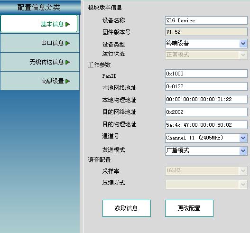Click the disabled 正常模式 combo value
The height and width of the screenshot is (233, 250).
[177, 55]
